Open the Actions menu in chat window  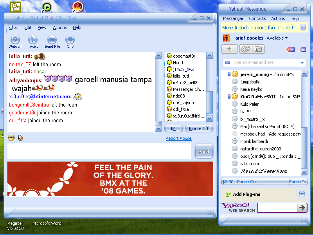click(60, 27)
